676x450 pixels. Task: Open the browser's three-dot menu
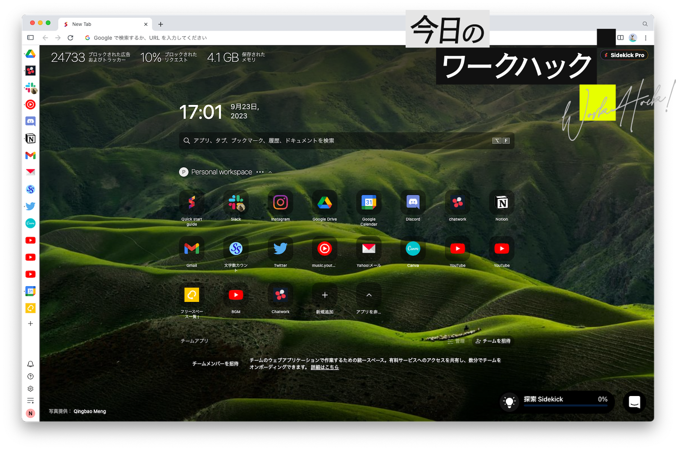[x=646, y=38]
